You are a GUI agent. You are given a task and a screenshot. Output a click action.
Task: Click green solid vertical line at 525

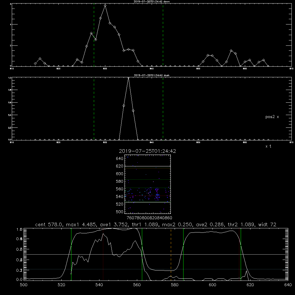71,254
